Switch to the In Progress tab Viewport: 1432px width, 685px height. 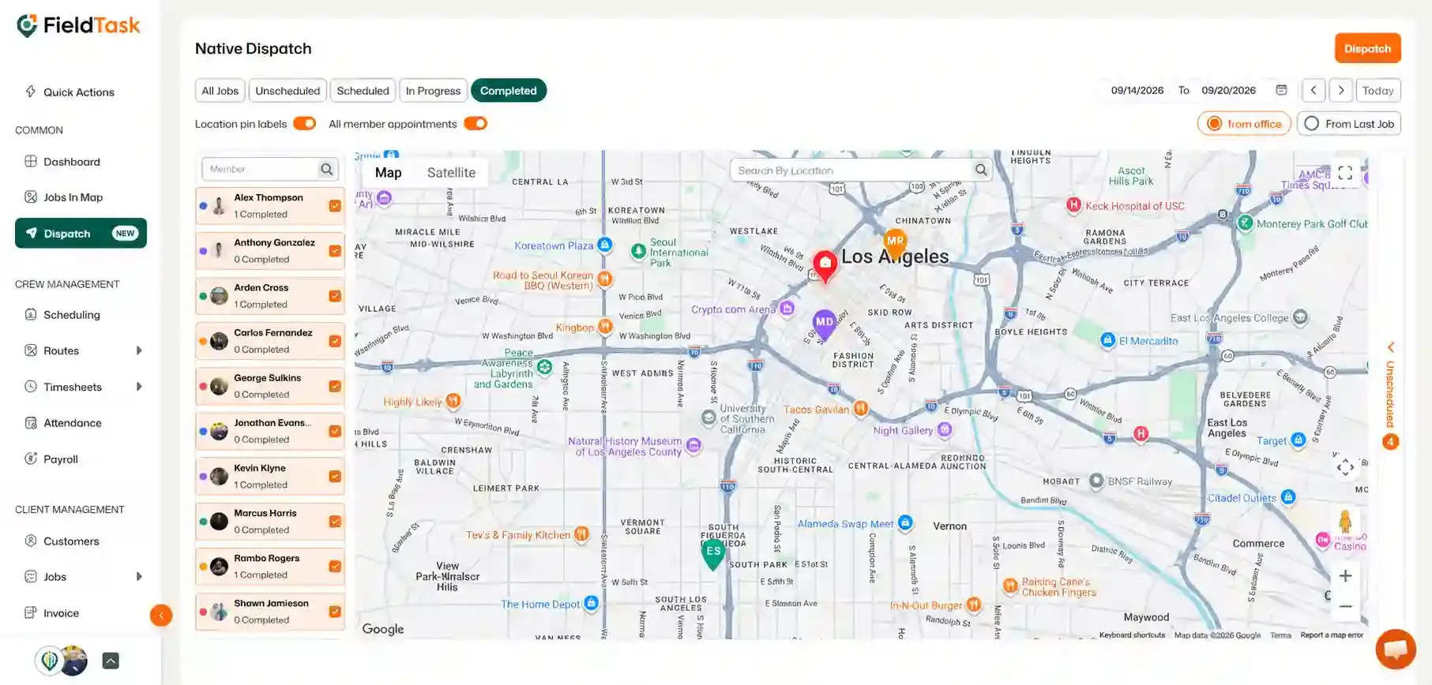point(433,91)
